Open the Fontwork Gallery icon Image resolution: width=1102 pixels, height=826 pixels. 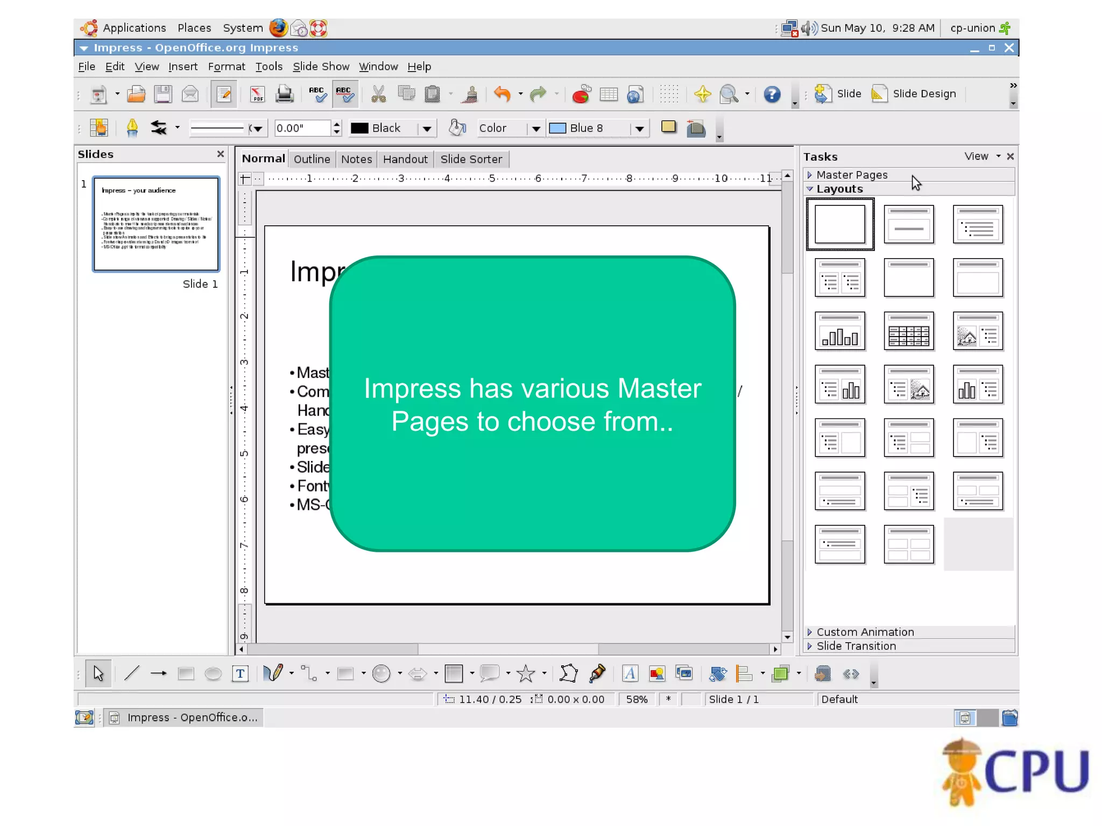630,673
